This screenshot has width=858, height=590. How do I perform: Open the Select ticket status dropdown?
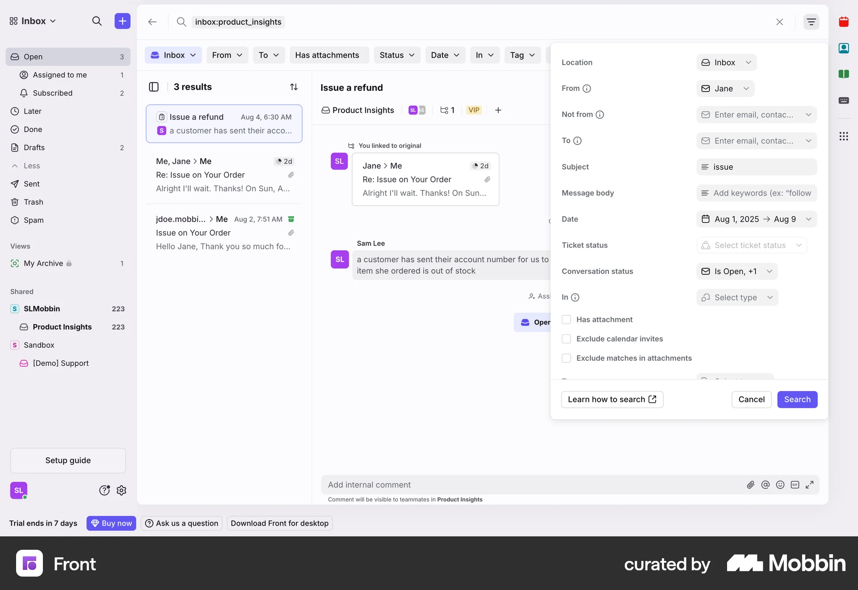752,245
